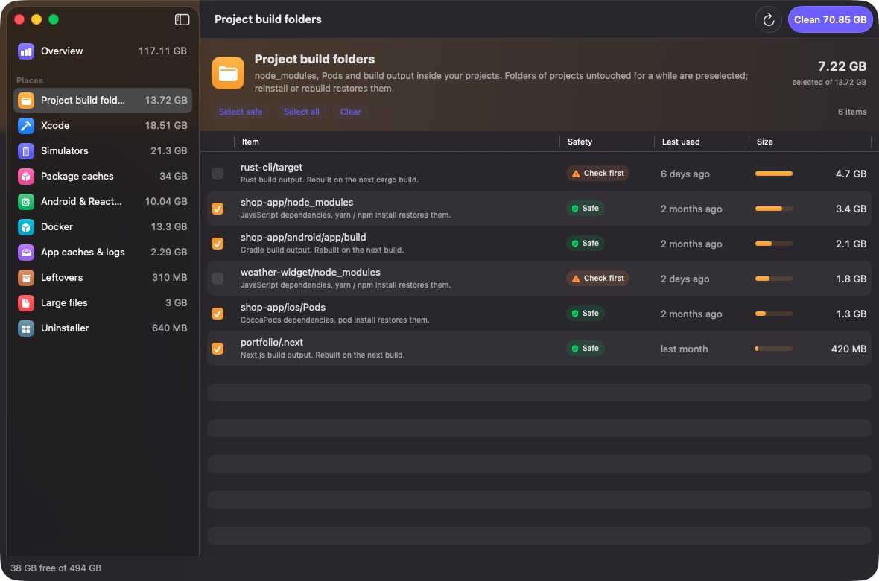Click the size bar for rust-cli/target
This screenshot has height=581, width=879.
tap(774, 174)
